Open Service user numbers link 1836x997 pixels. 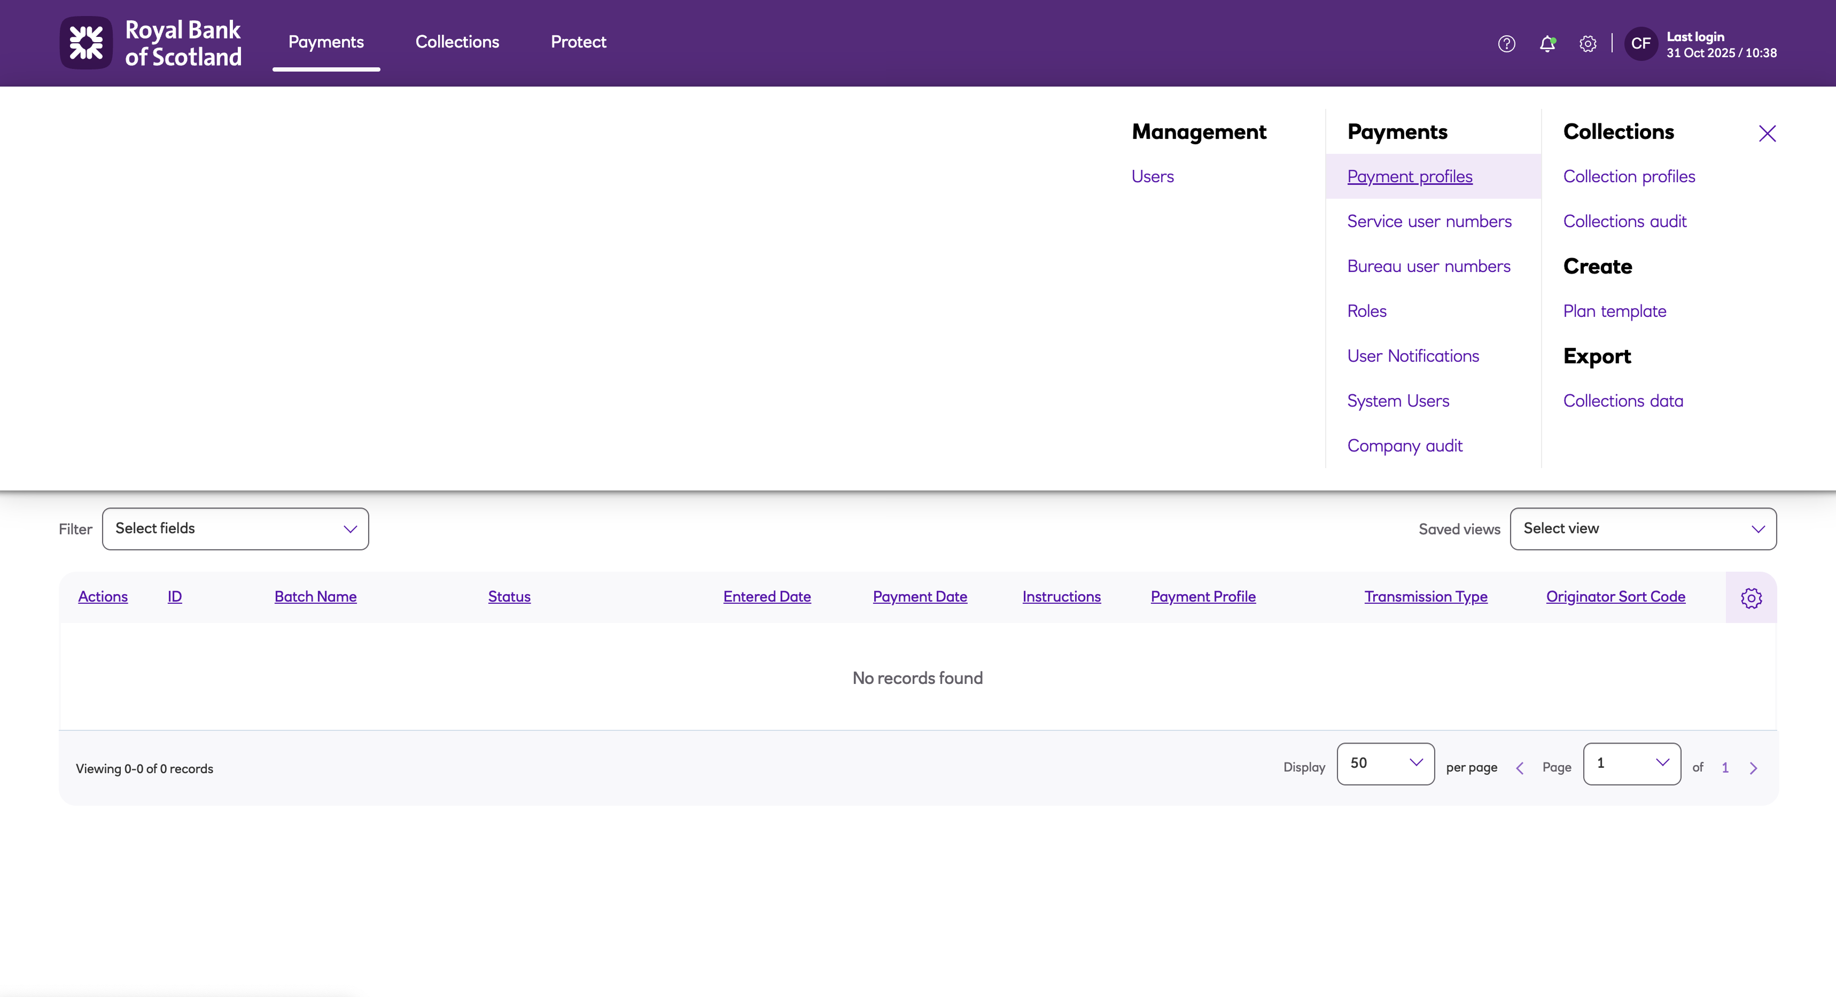pos(1429,222)
